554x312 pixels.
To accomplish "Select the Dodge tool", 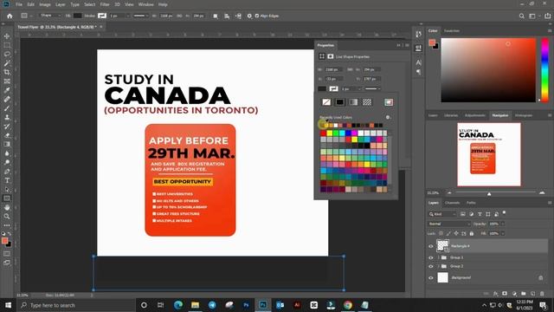I will pyautogui.click(x=7, y=162).
